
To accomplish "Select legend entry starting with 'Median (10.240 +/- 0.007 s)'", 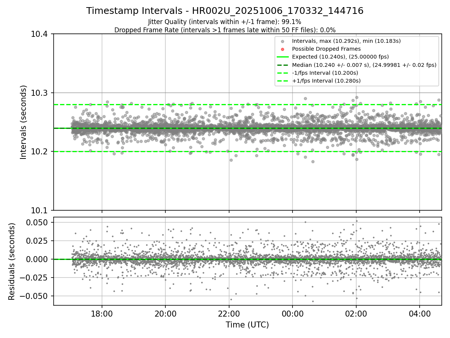I will (x=364, y=65).
